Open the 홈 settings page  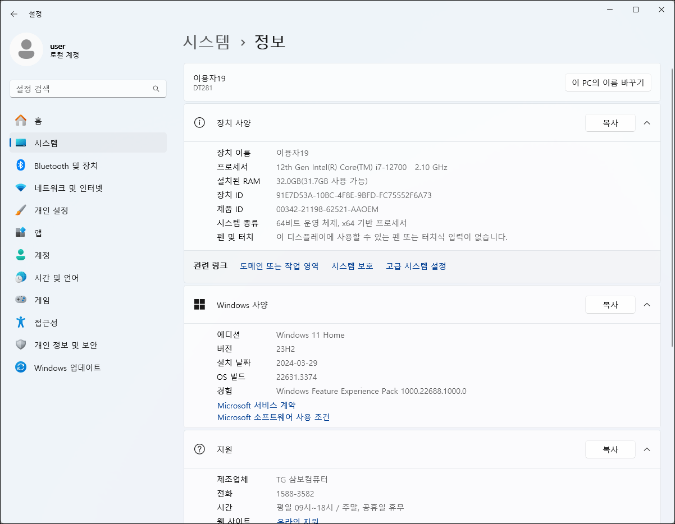pos(88,121)
